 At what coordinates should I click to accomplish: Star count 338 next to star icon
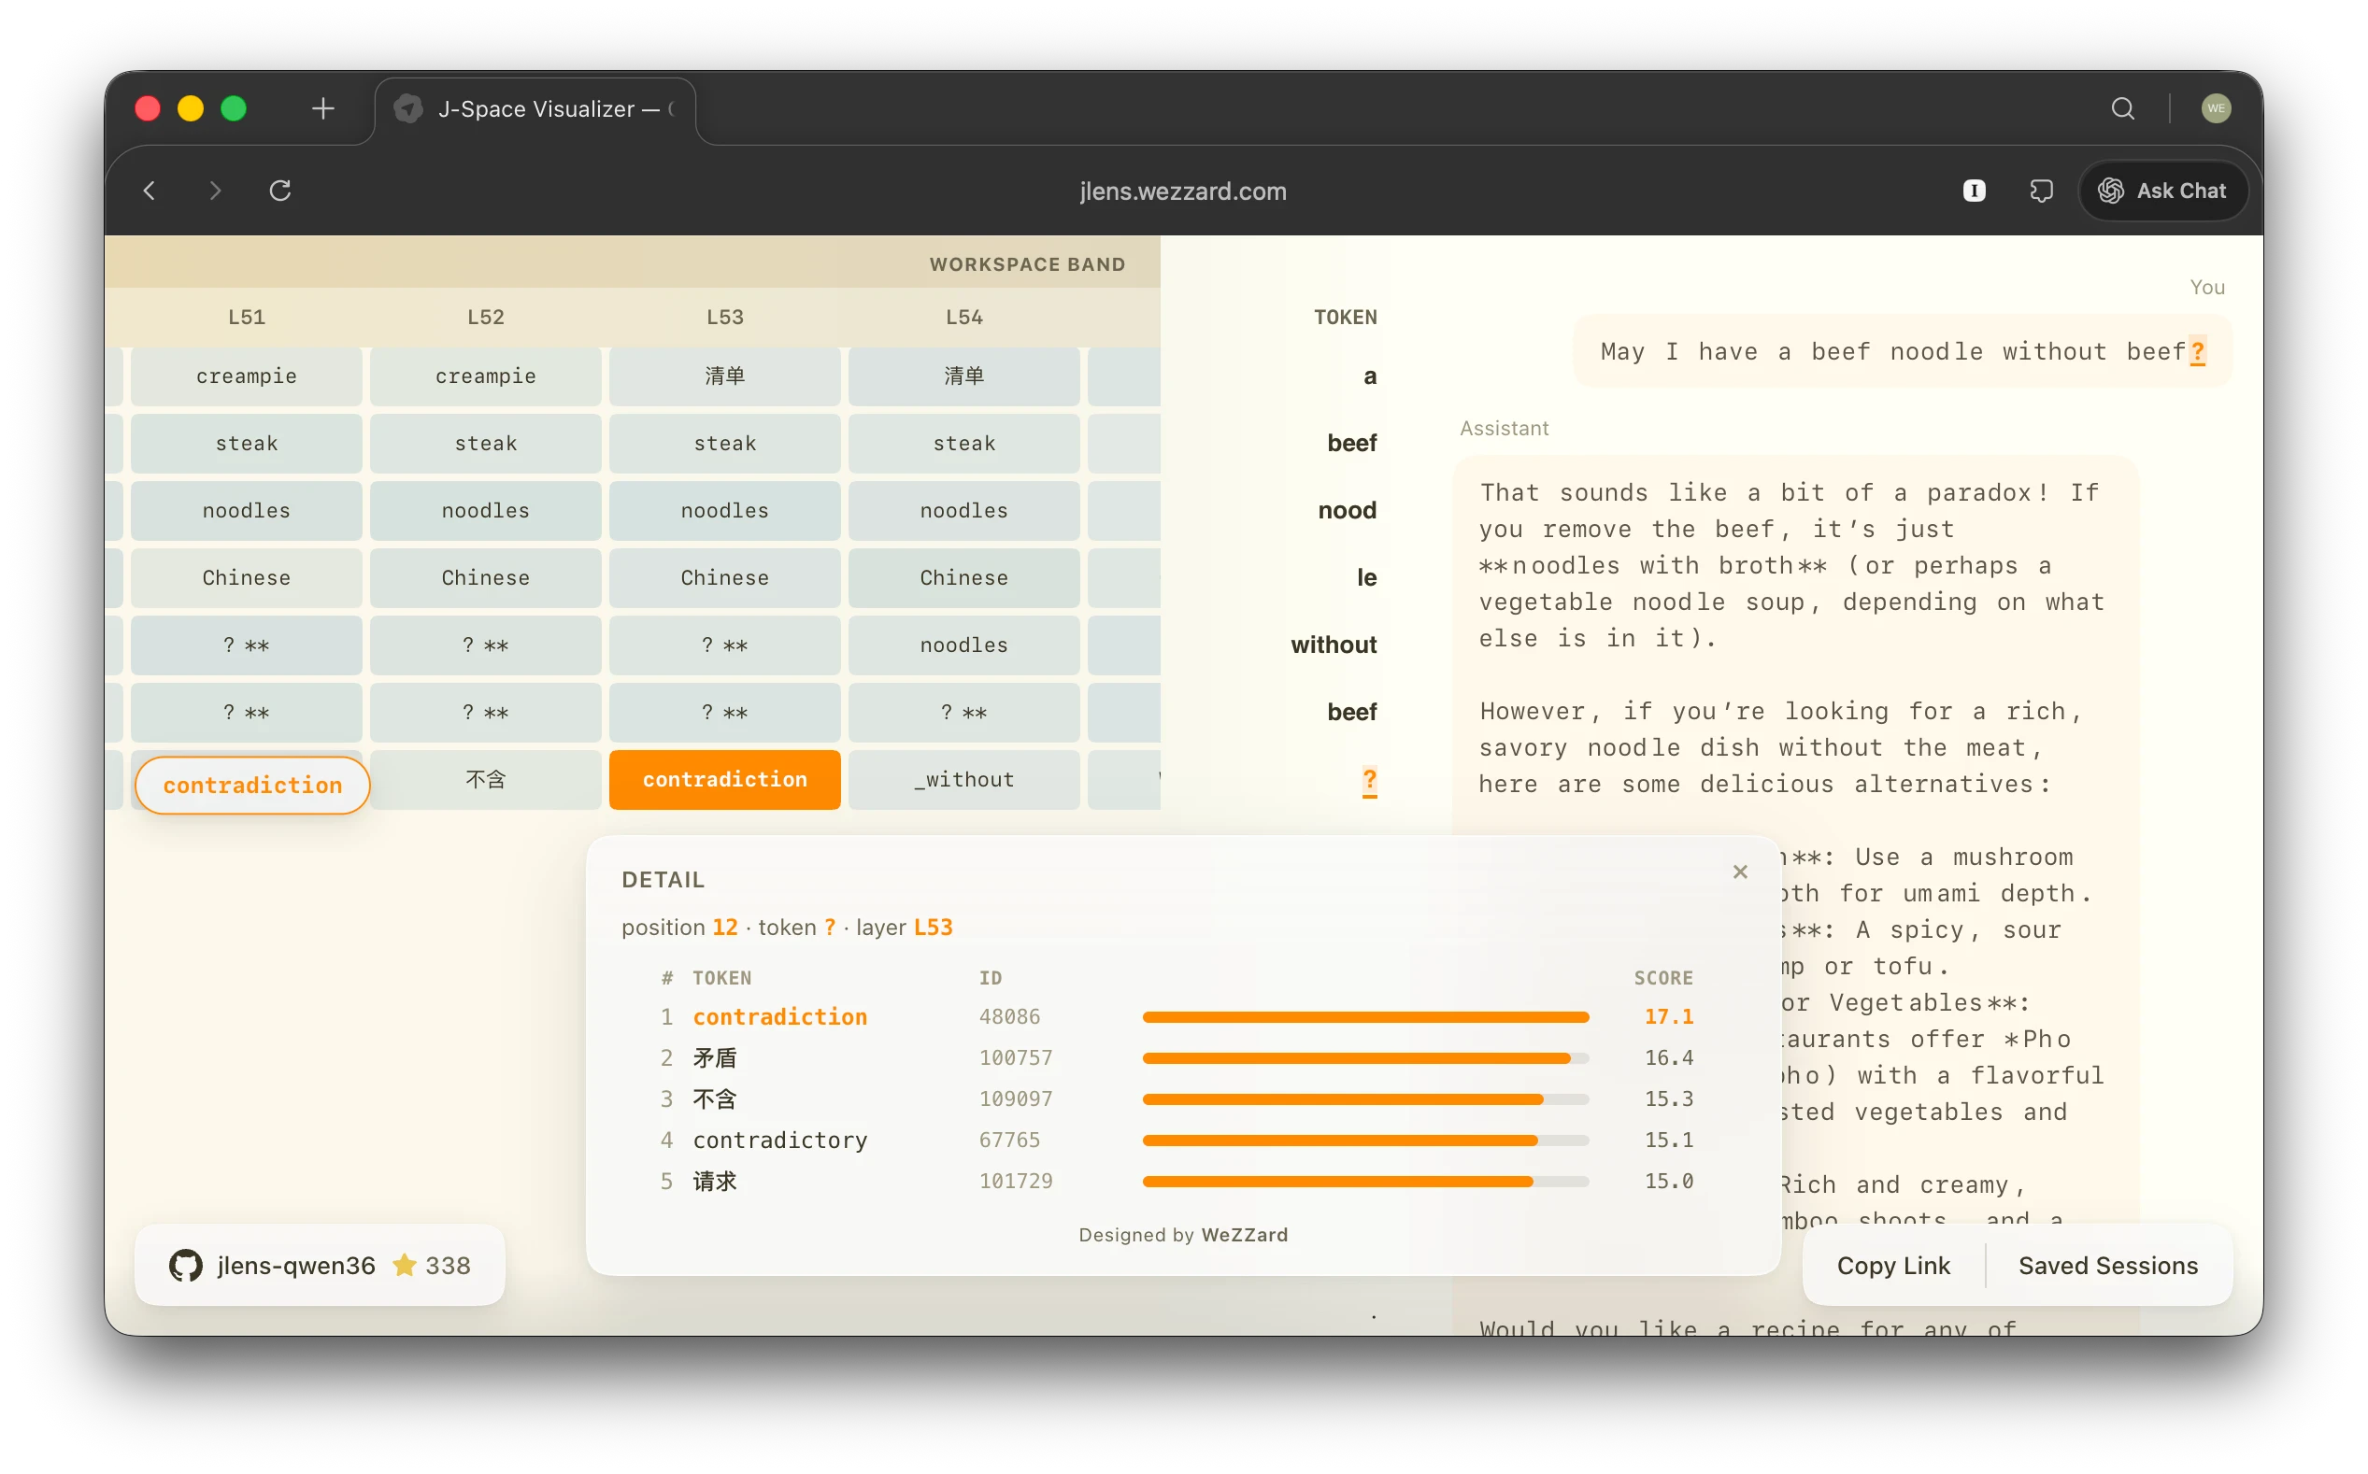pyautogui.click(x=448, y=1265)
